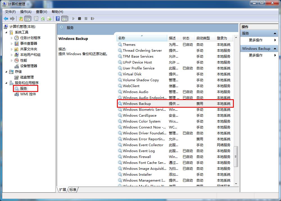
Task: Expand the 事件查看器 tree node
Action: coord(12,44)
